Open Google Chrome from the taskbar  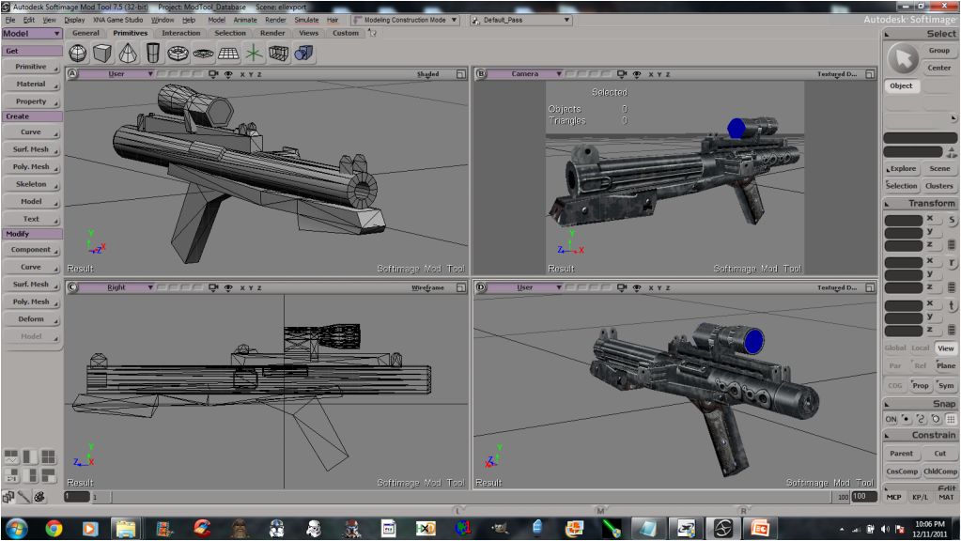[x=54, y=528]
